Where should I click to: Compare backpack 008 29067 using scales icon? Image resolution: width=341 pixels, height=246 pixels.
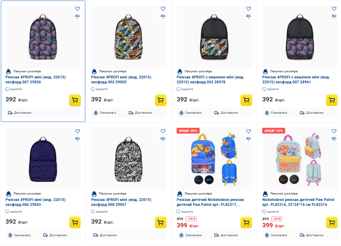[163, 139]
